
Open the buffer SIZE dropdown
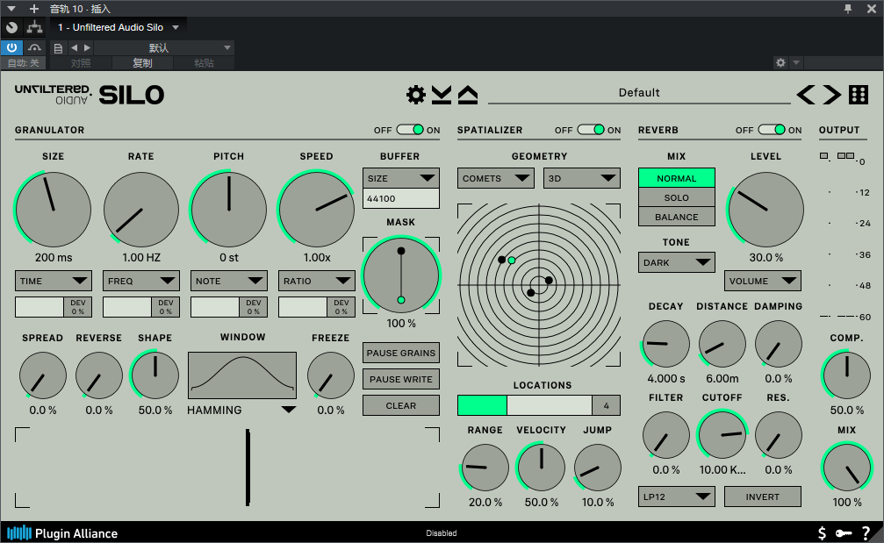click(x=401, y=178)
